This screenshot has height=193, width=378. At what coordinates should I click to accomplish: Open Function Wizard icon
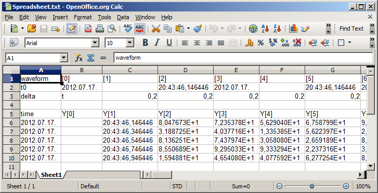(79, 58)
